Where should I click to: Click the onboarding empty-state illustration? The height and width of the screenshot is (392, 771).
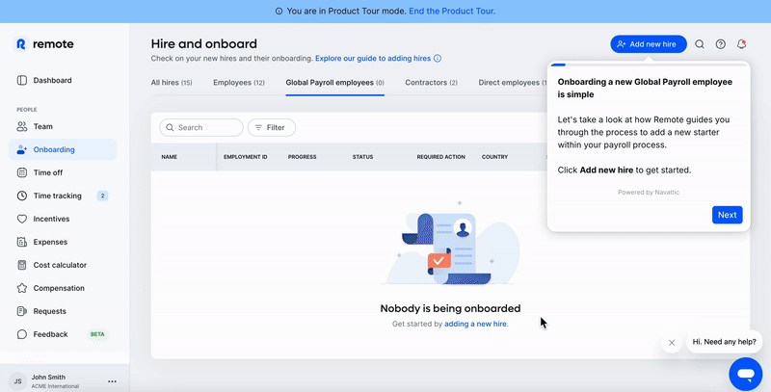tap(450, 243)
